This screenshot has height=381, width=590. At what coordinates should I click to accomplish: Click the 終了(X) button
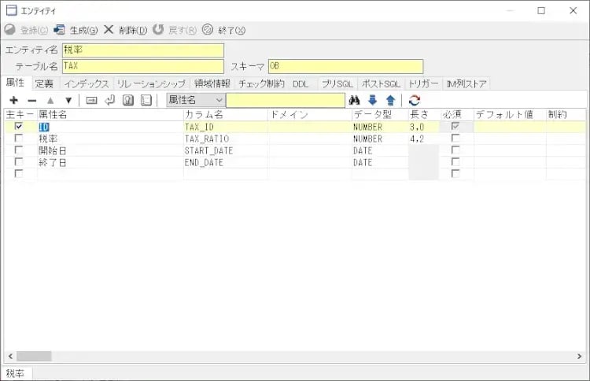click(x=223, y=30)
